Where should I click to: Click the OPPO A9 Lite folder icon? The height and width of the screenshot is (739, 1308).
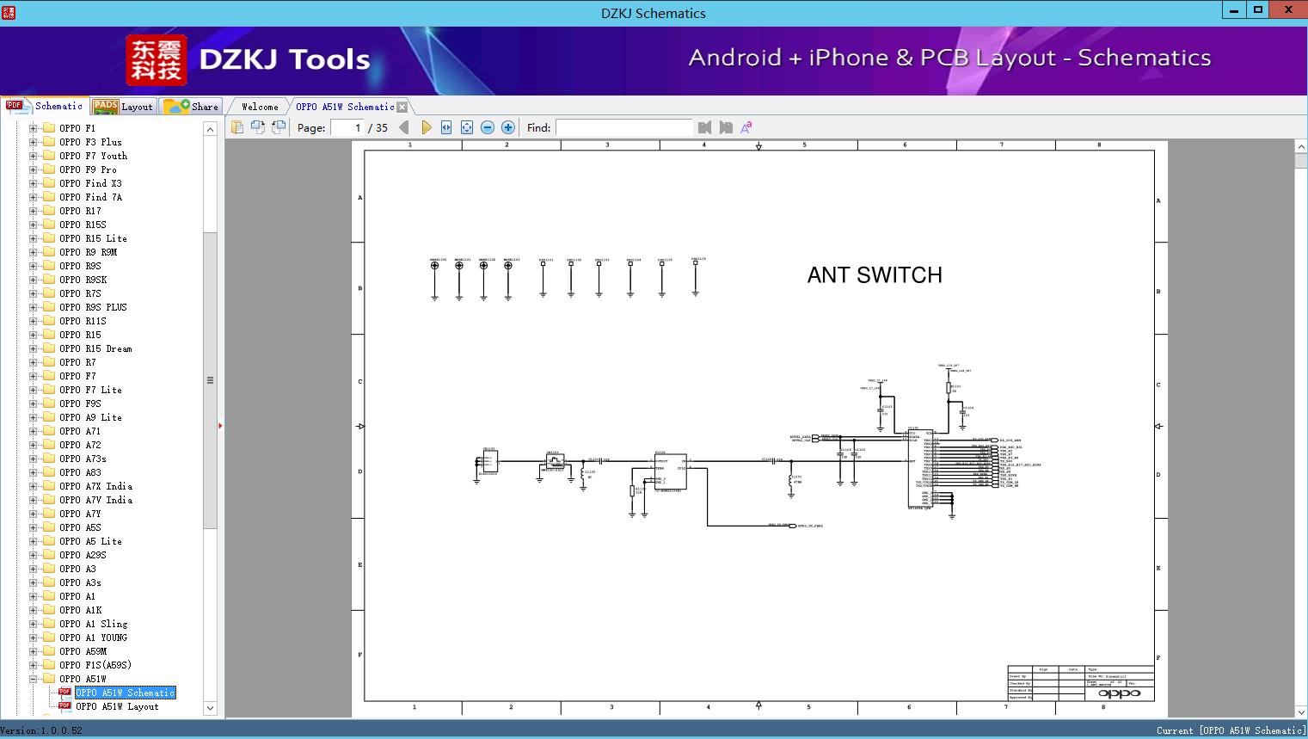coord(49,417)
